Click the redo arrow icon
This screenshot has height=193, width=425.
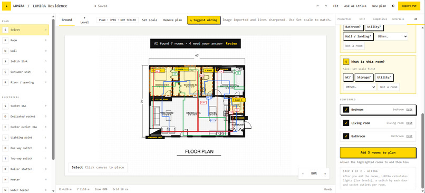pos(326,6)
